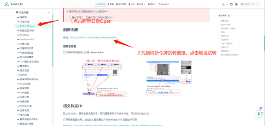This screenshot has height=126, width=265.
Task: Open the left login methods illustration image
Action: (x=105, y=78)
